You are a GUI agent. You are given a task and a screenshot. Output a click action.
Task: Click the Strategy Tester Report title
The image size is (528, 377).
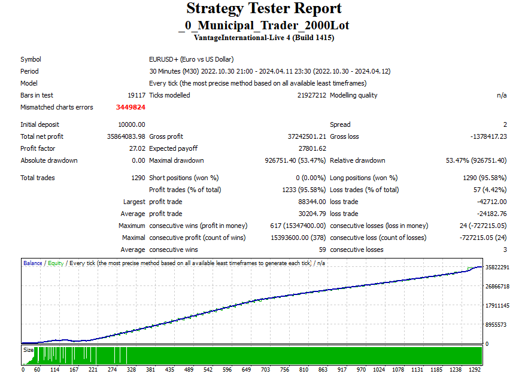coord(264,9)
